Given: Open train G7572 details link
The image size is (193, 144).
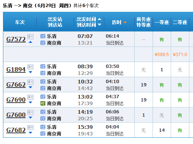Looking at the screenshot, I should (x=16, y=40).
